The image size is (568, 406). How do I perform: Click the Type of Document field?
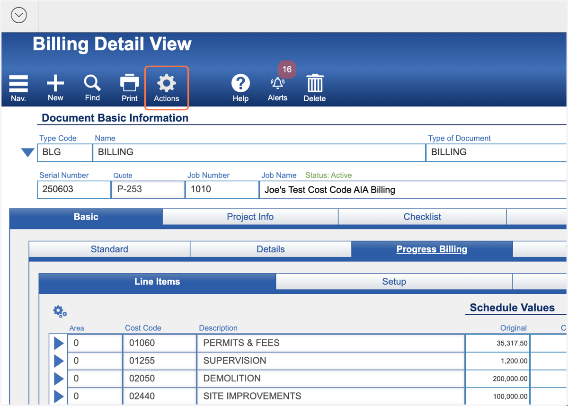tap(497, 152)
